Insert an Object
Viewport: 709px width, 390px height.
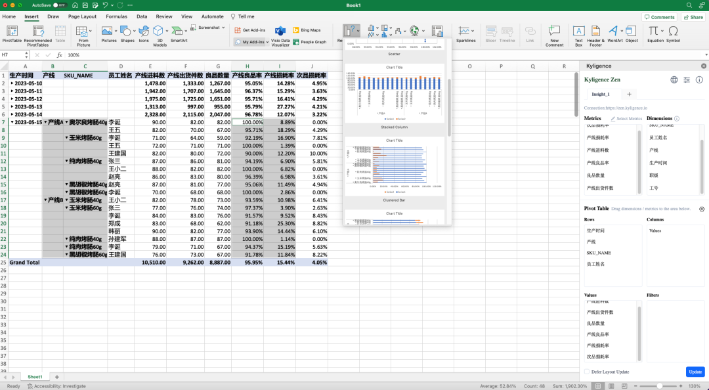(x=632, y=34)
